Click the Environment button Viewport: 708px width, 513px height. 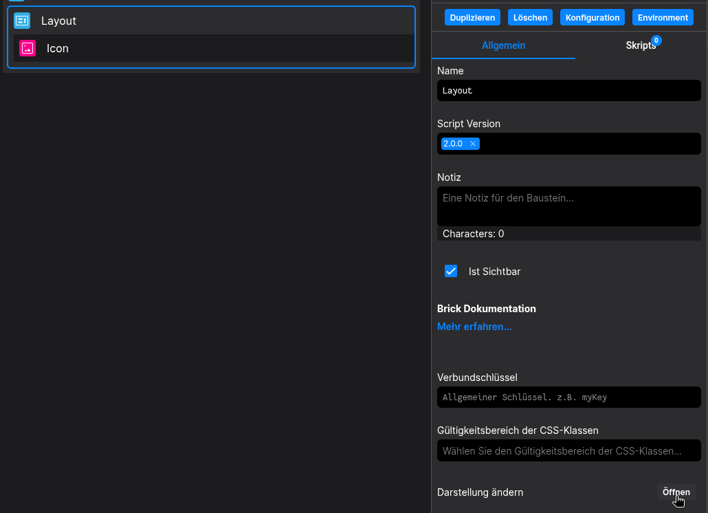click(x=663, y=18)
